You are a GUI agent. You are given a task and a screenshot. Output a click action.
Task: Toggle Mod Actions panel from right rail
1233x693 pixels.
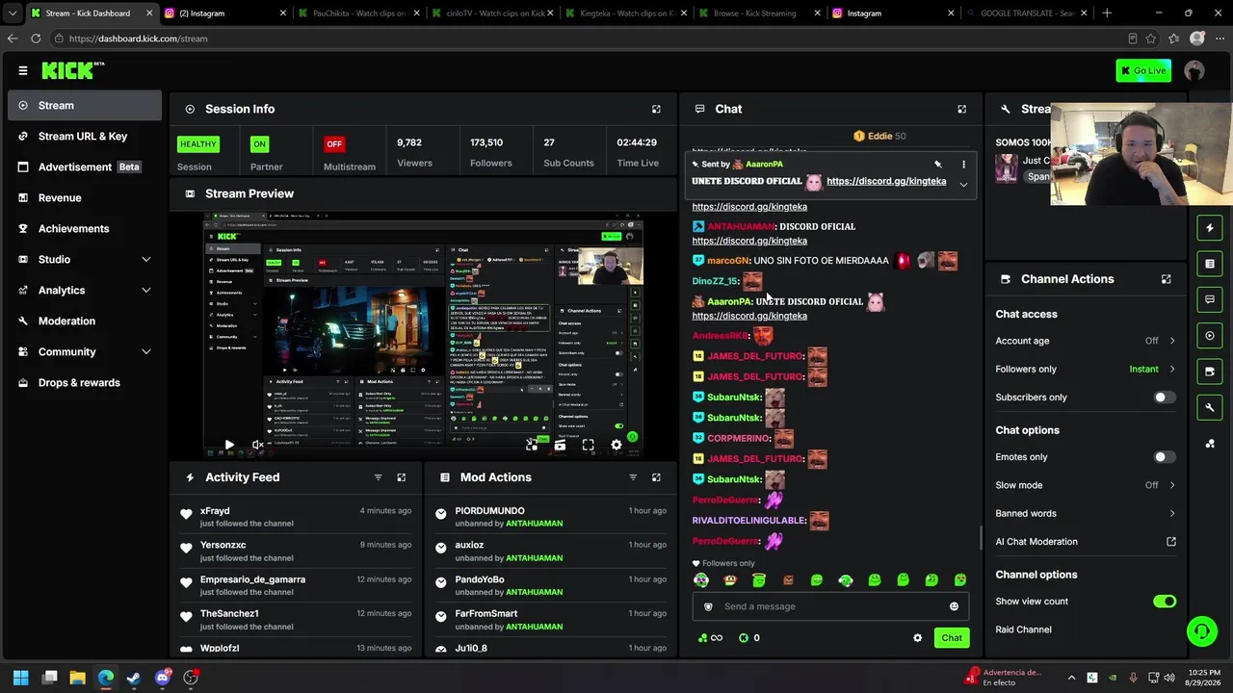(1210, 264)
